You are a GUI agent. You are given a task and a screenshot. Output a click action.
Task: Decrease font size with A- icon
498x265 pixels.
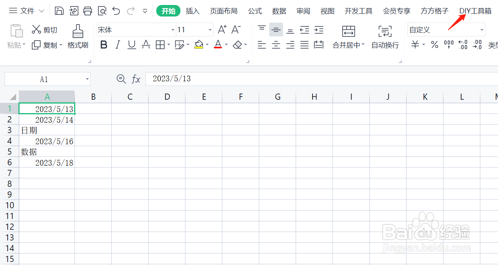coord(236,30)
